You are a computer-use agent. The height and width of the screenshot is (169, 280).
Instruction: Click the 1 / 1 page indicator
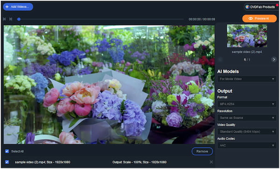coord(247,60)
